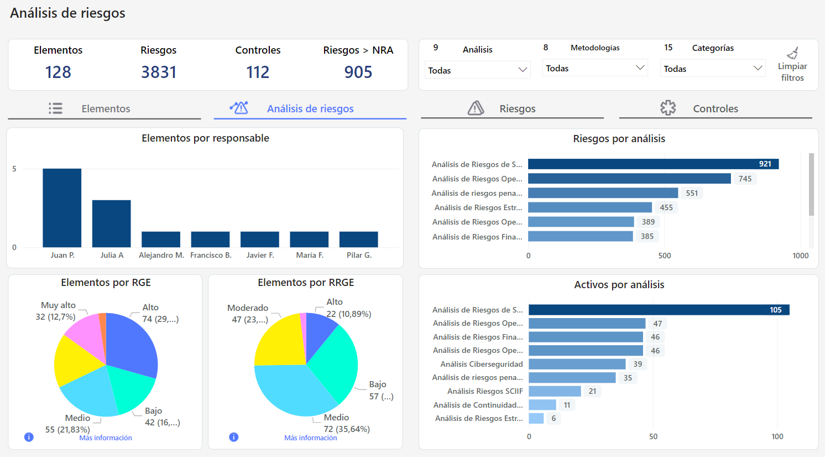Click info icon under Elementos por RGE

coord(29,437)
